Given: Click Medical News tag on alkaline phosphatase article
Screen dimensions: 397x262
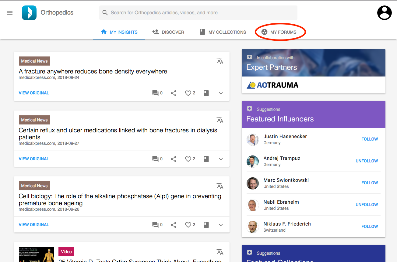Looking at the screenshot, I should tap(34, 186).
